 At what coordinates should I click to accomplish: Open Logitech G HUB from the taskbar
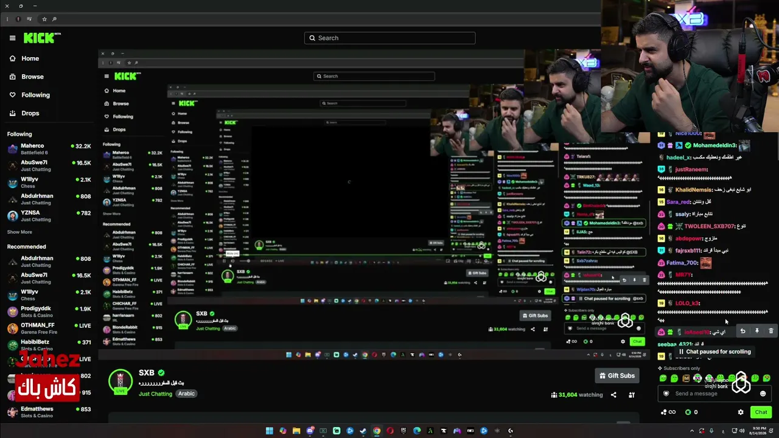point(511,431)
